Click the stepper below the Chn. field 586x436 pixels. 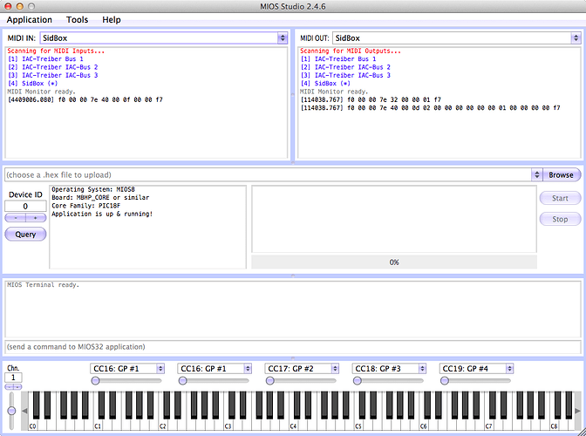click(13, 386)
